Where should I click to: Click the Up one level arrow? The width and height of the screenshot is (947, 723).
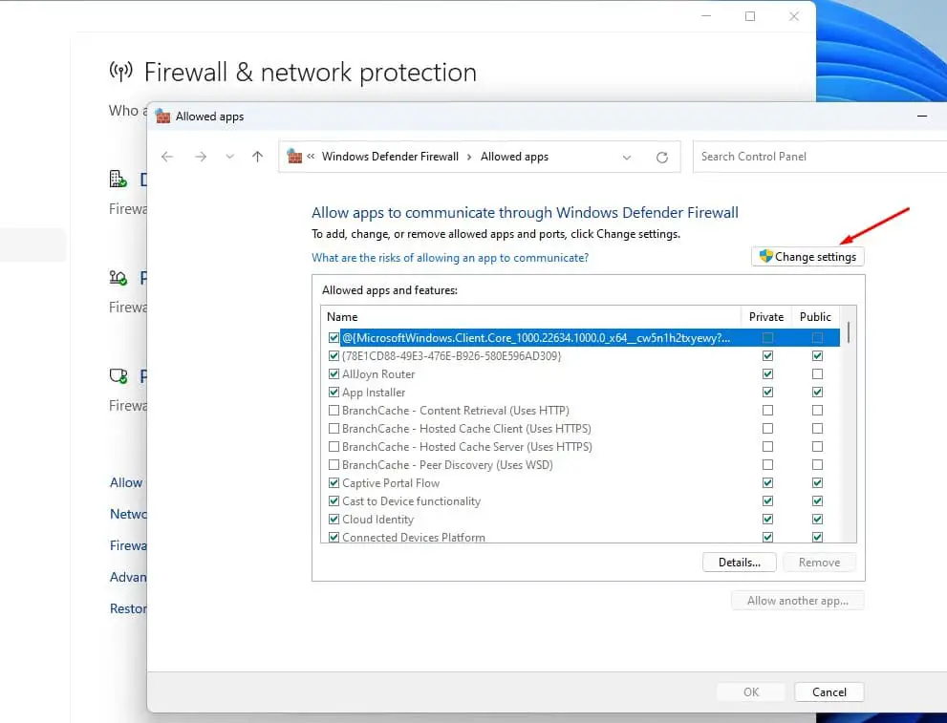click(257, 157)
